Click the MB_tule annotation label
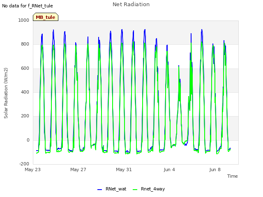 coord(46,17)
